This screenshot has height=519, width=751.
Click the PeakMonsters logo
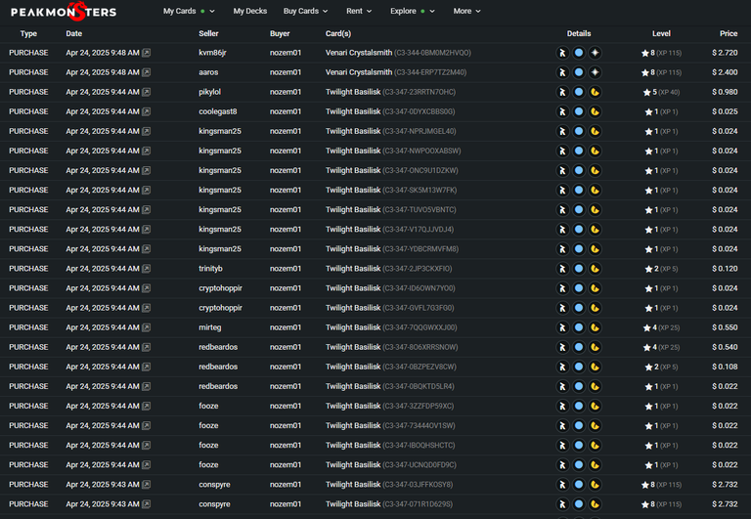tap(64, 12)
